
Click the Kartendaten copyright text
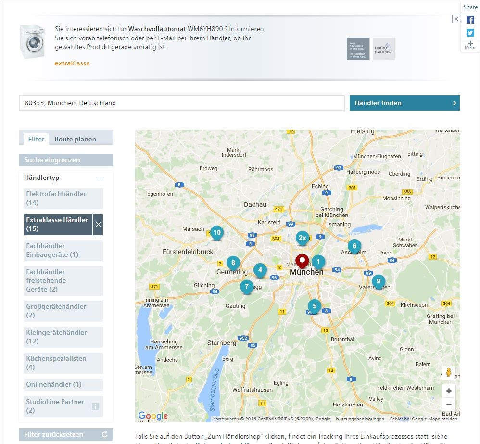[272, 419]
